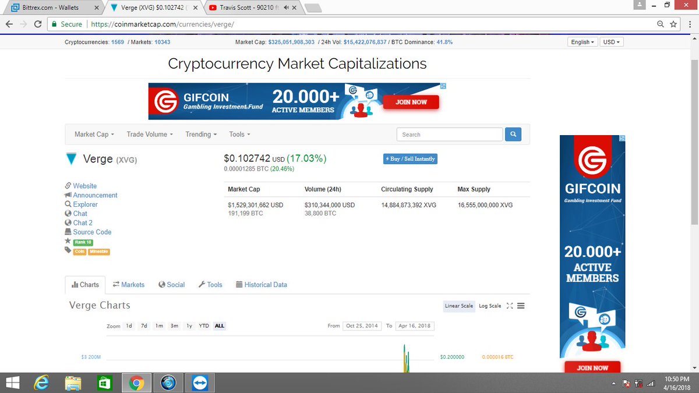This screenshot has height=393, width=699.
Task: Expand the Trade Volume dropdown
Action: coord(150,134)
